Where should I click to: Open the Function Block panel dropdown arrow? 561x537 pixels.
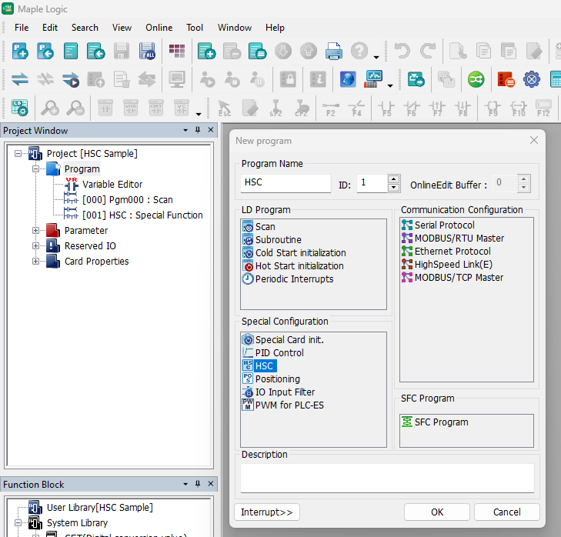pyautogui.click(x=185, y=484)
